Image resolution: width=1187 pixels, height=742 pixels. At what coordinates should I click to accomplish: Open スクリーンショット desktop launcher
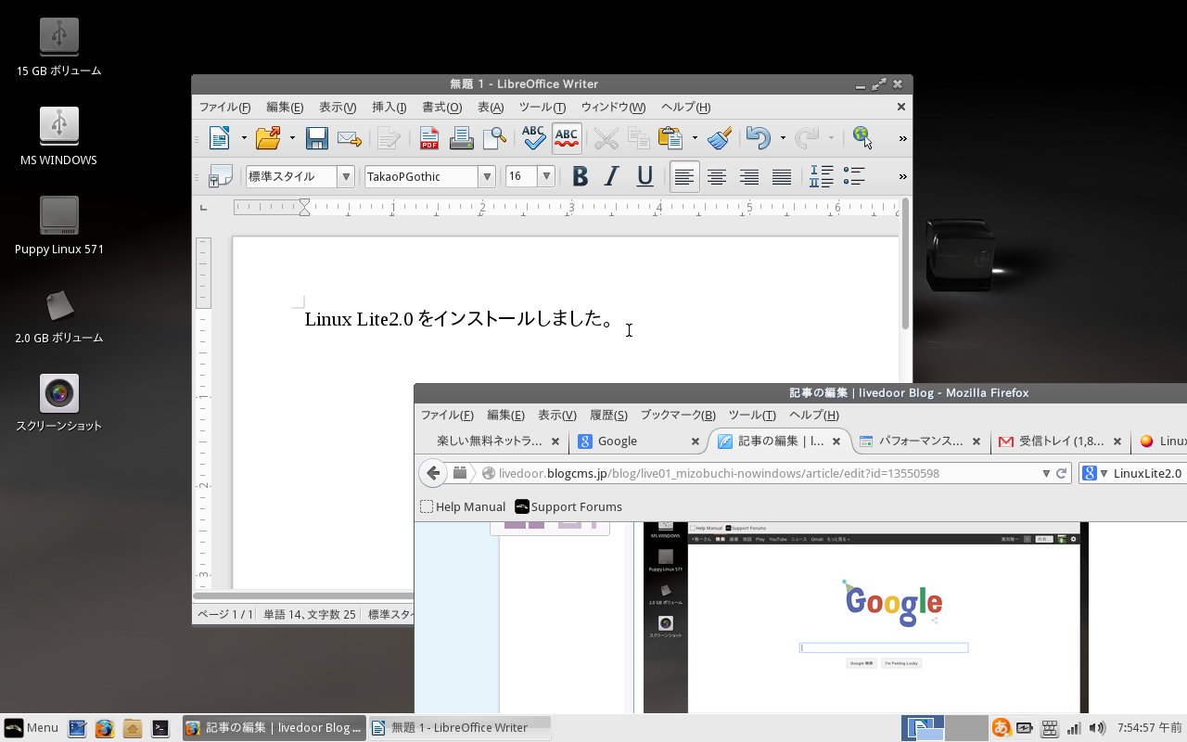tap(58, 404)
